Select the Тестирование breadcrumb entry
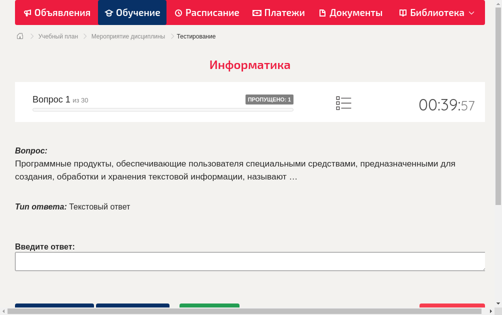Screen dimensions: 502x315 [x=195, y=36]
